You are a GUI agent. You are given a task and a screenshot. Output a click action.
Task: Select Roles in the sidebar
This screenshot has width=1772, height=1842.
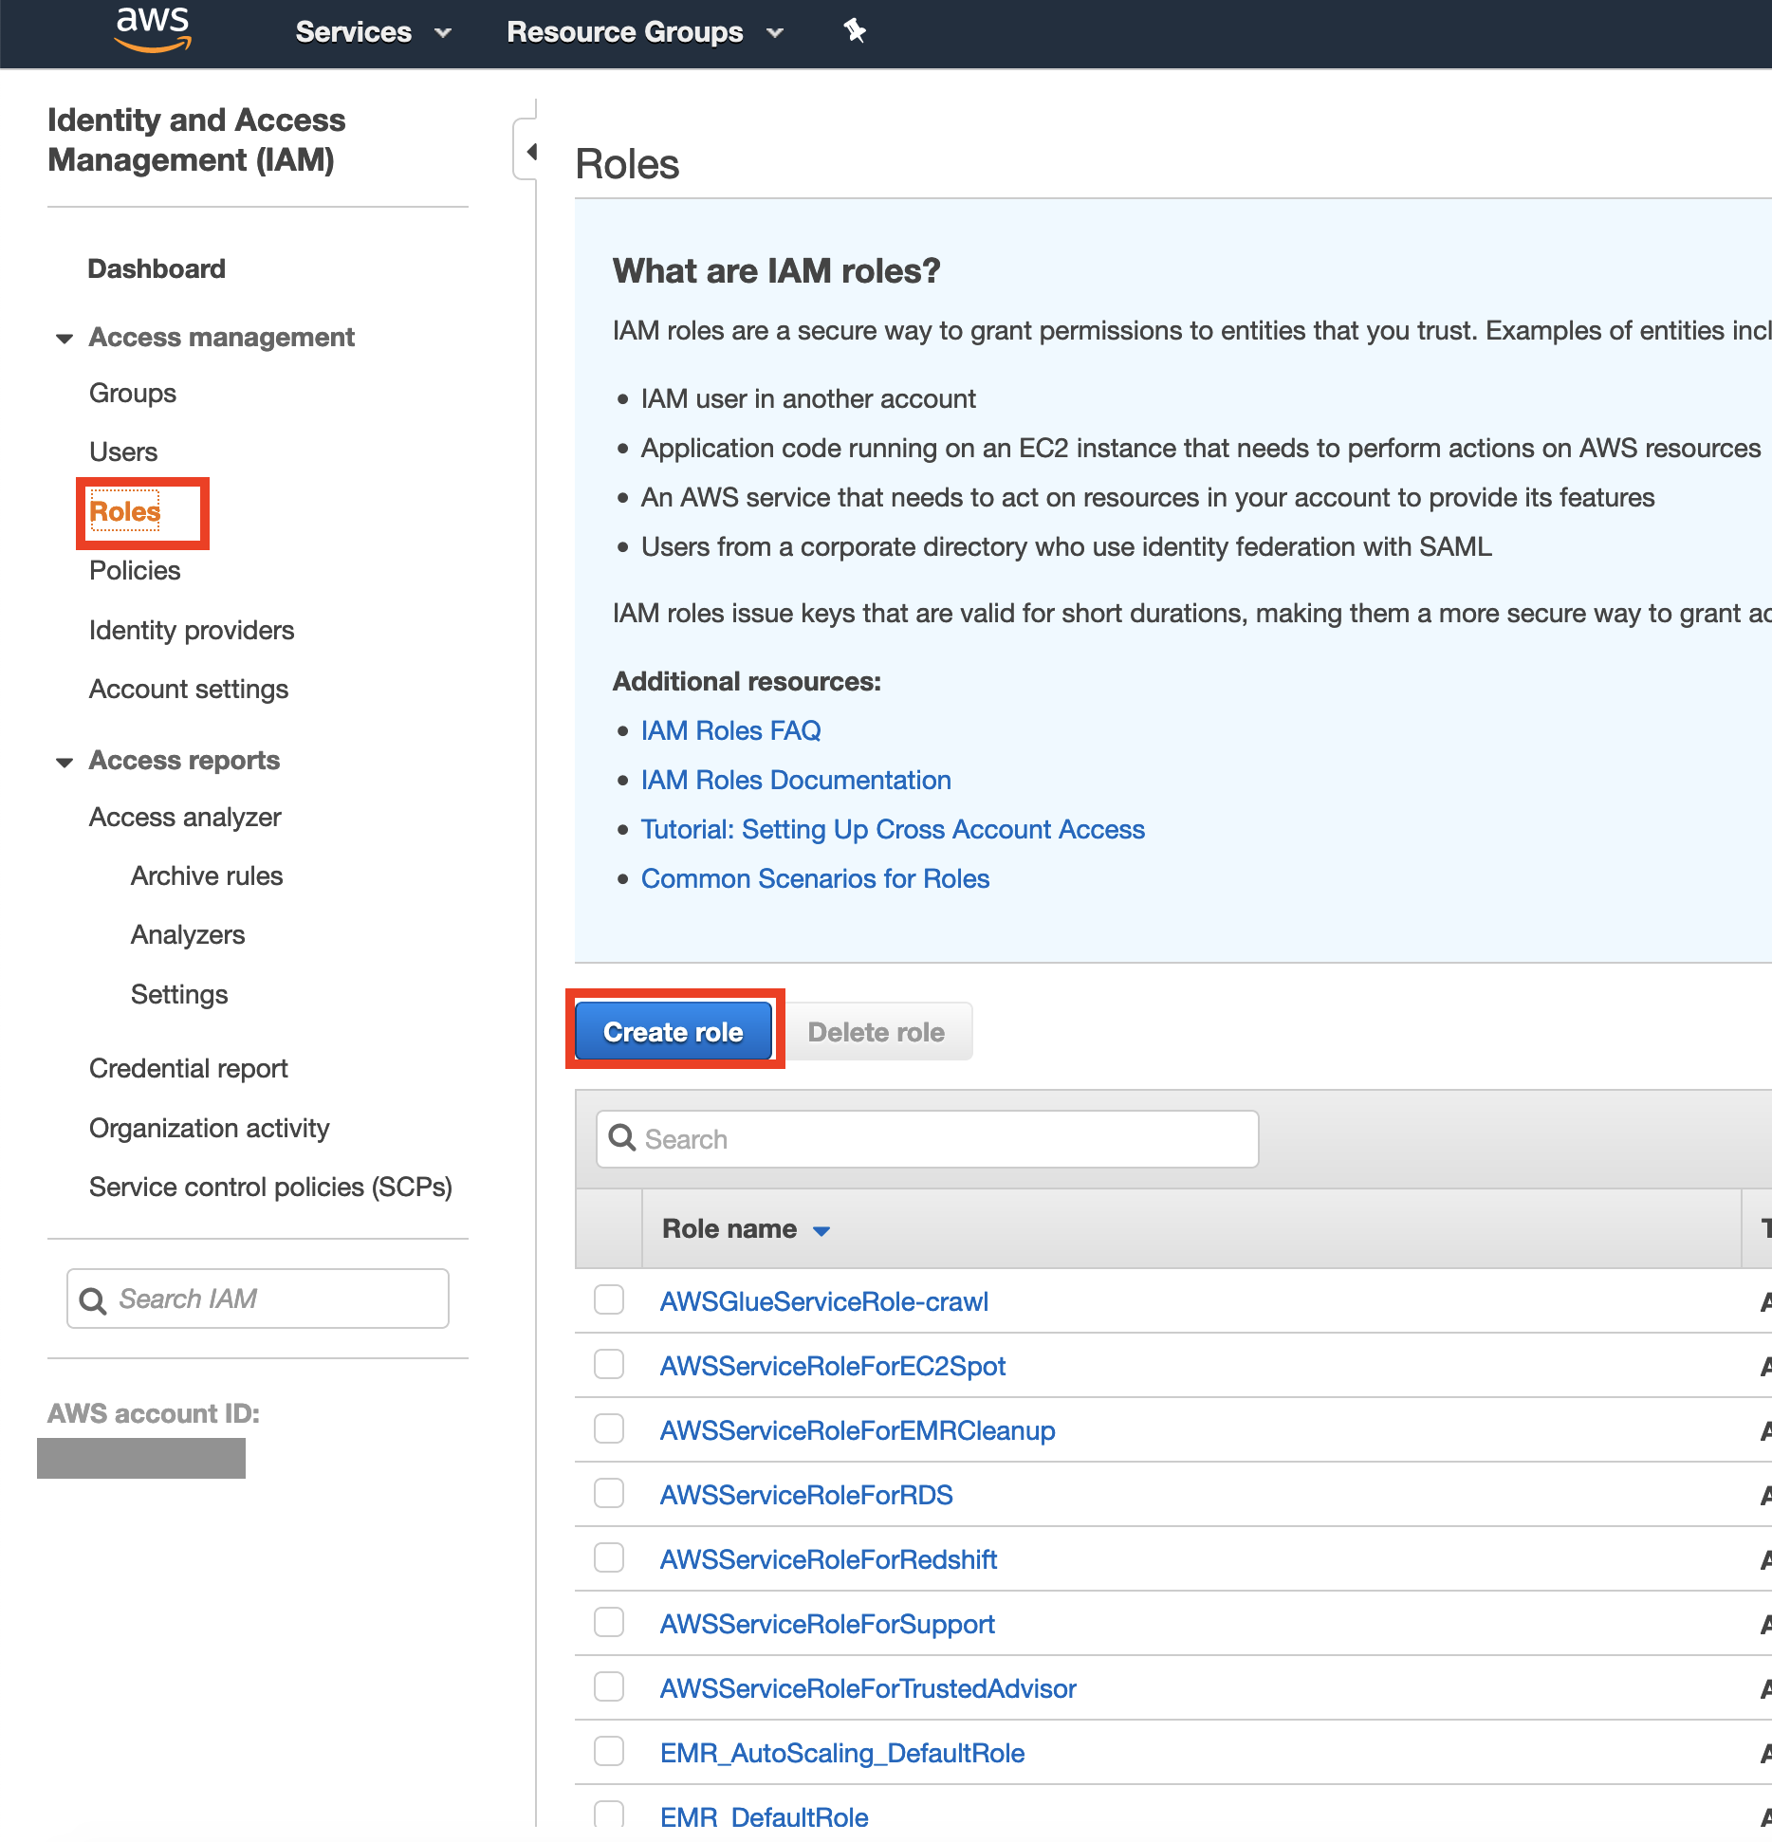(124, 512)
